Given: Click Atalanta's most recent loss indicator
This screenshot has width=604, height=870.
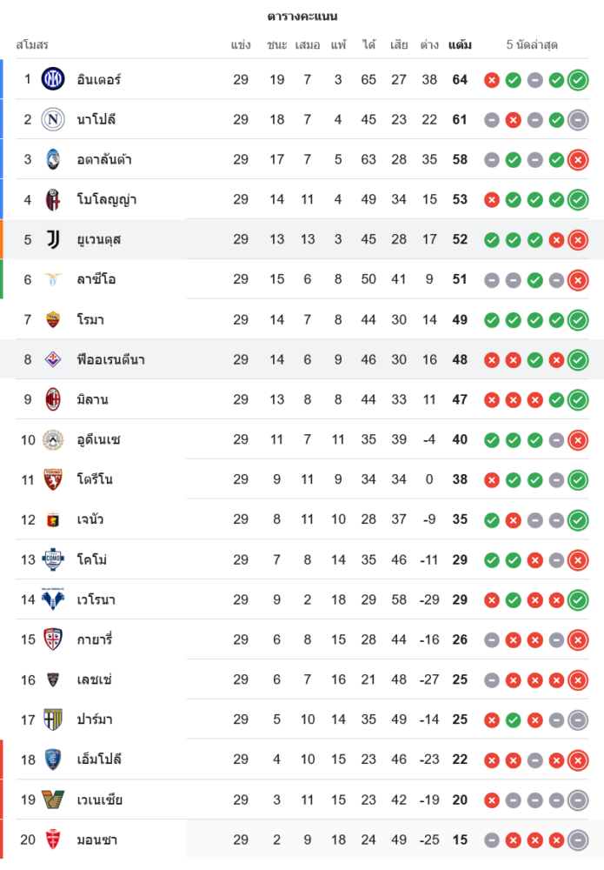Looking at the screenshot, I should click(578, 160).
